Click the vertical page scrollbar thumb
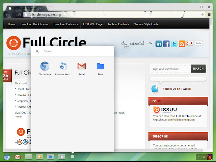The width and height of the screenshot is (216, 162). click(211, 22)
